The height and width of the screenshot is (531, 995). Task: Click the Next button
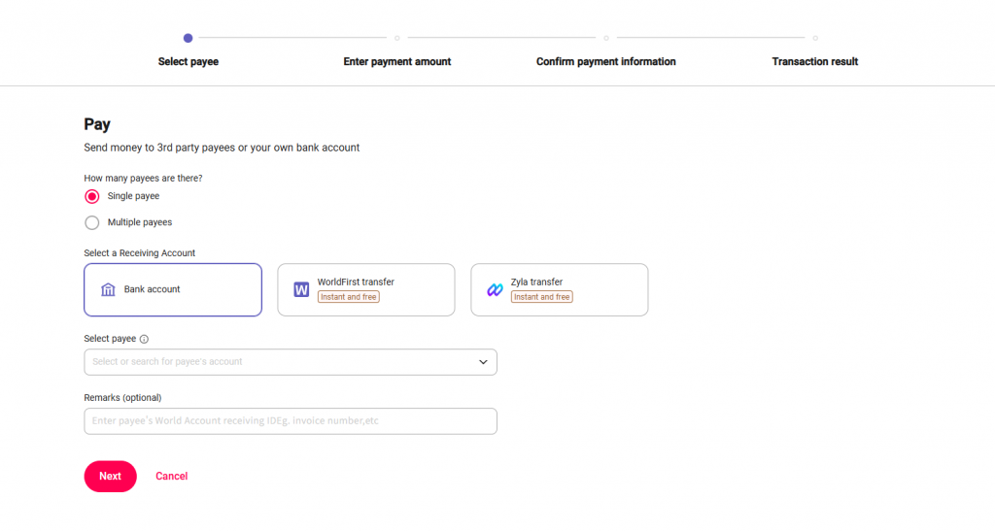click(x=111, y=477)
